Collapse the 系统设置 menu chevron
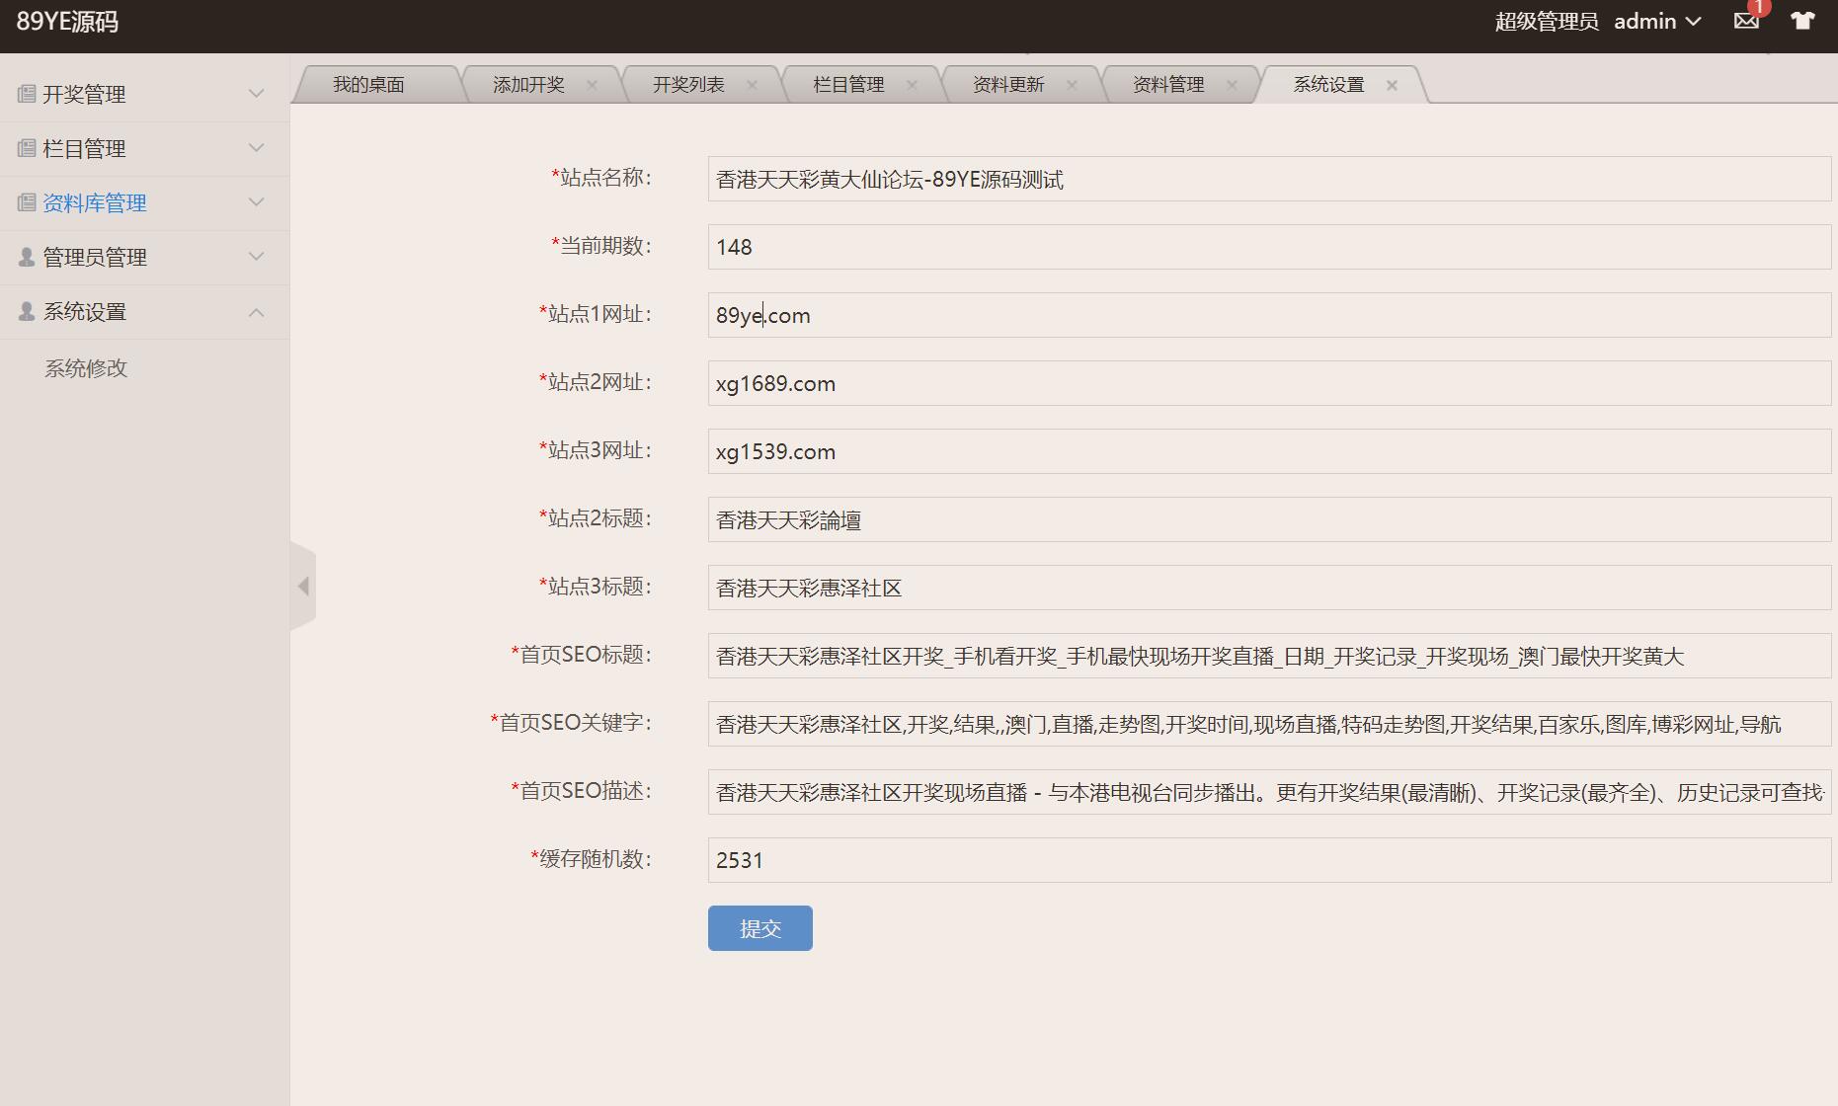 [x=257, y=312]
